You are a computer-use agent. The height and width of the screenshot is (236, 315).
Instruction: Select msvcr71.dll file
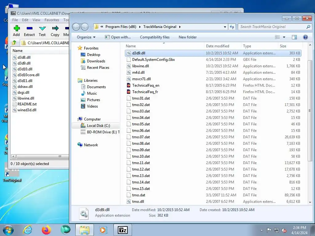coord(213,79)
